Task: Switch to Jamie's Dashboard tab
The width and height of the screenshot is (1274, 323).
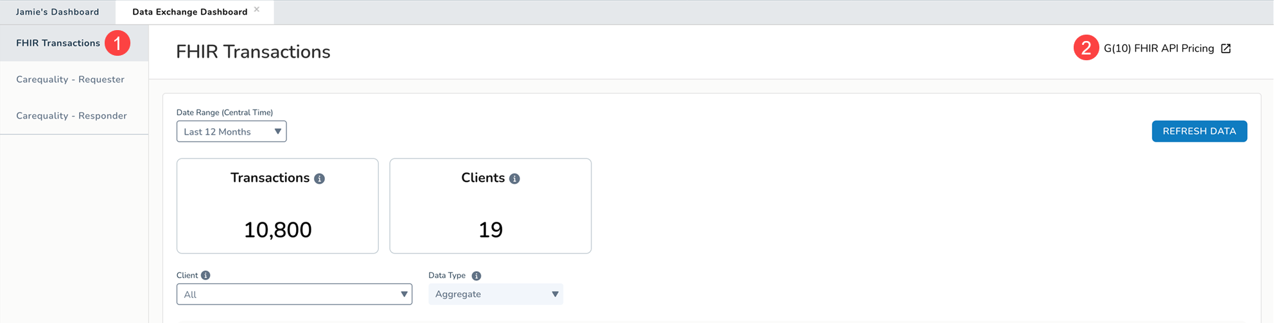Action: click(x=58, y=12)
